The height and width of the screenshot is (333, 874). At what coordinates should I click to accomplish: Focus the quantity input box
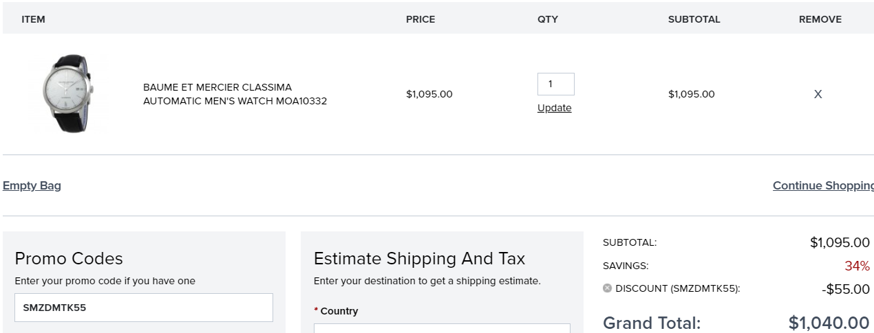coord(555,84)
